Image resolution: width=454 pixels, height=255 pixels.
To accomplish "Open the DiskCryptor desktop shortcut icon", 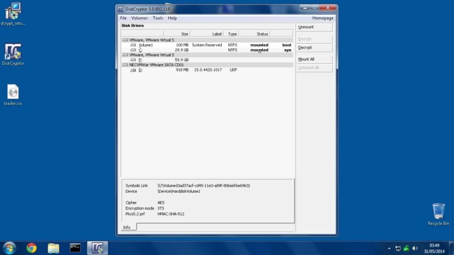I will coord(13,55).
